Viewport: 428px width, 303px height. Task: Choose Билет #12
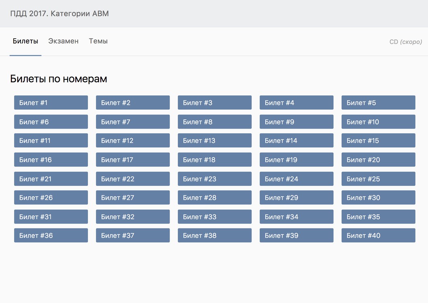(x=133, y=141)
